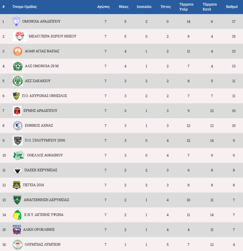The image size is (243, 251).
Task: Click the yellow Ε.Ν.Υ. ΔΙΓΕΝΗΣ ΥΨΩΝΑ logo
Action: pyautogui.click(x=17, y=215)
